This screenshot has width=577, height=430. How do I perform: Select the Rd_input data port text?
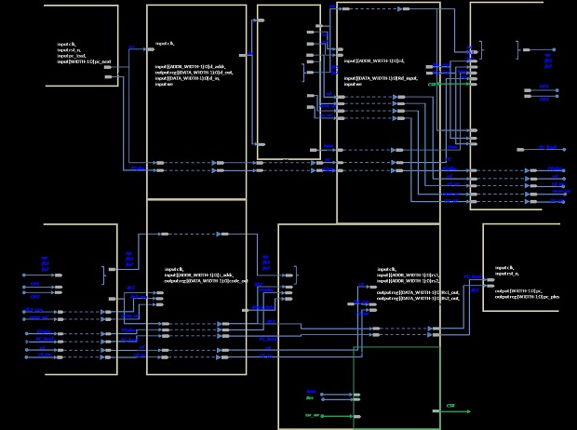[373, 78]
